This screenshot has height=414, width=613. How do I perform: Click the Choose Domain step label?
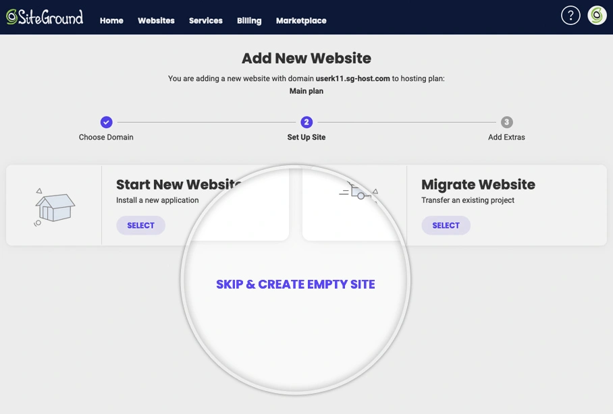point(106,137)
